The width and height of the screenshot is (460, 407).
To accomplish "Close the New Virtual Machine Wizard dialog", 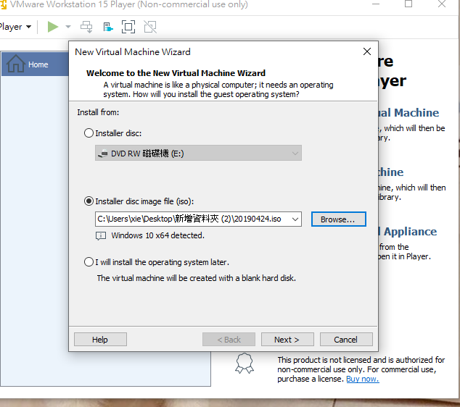I will (x=367, y=51).
